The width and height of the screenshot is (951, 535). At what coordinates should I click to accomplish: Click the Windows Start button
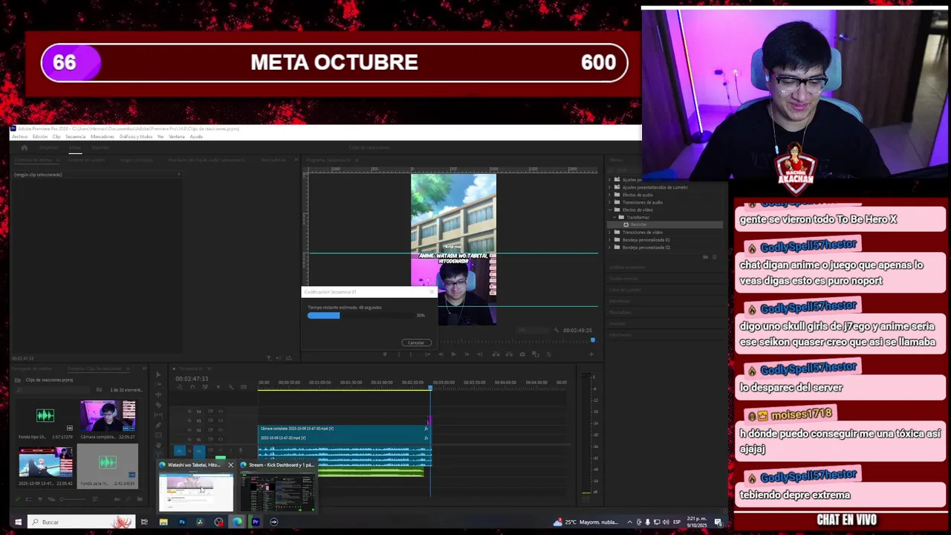pos(18,522)
